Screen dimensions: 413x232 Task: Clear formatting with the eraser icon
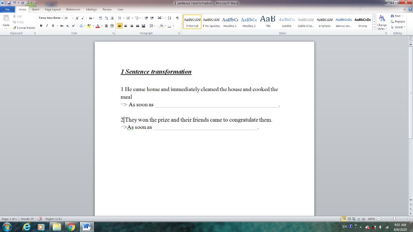coord(100,18)
